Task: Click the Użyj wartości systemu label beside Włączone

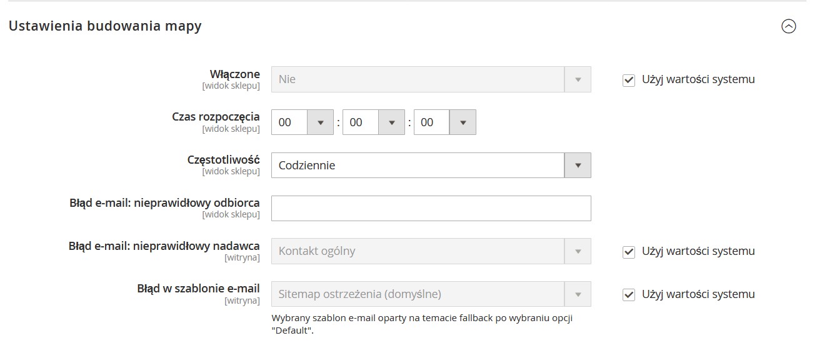Action: 698,79
